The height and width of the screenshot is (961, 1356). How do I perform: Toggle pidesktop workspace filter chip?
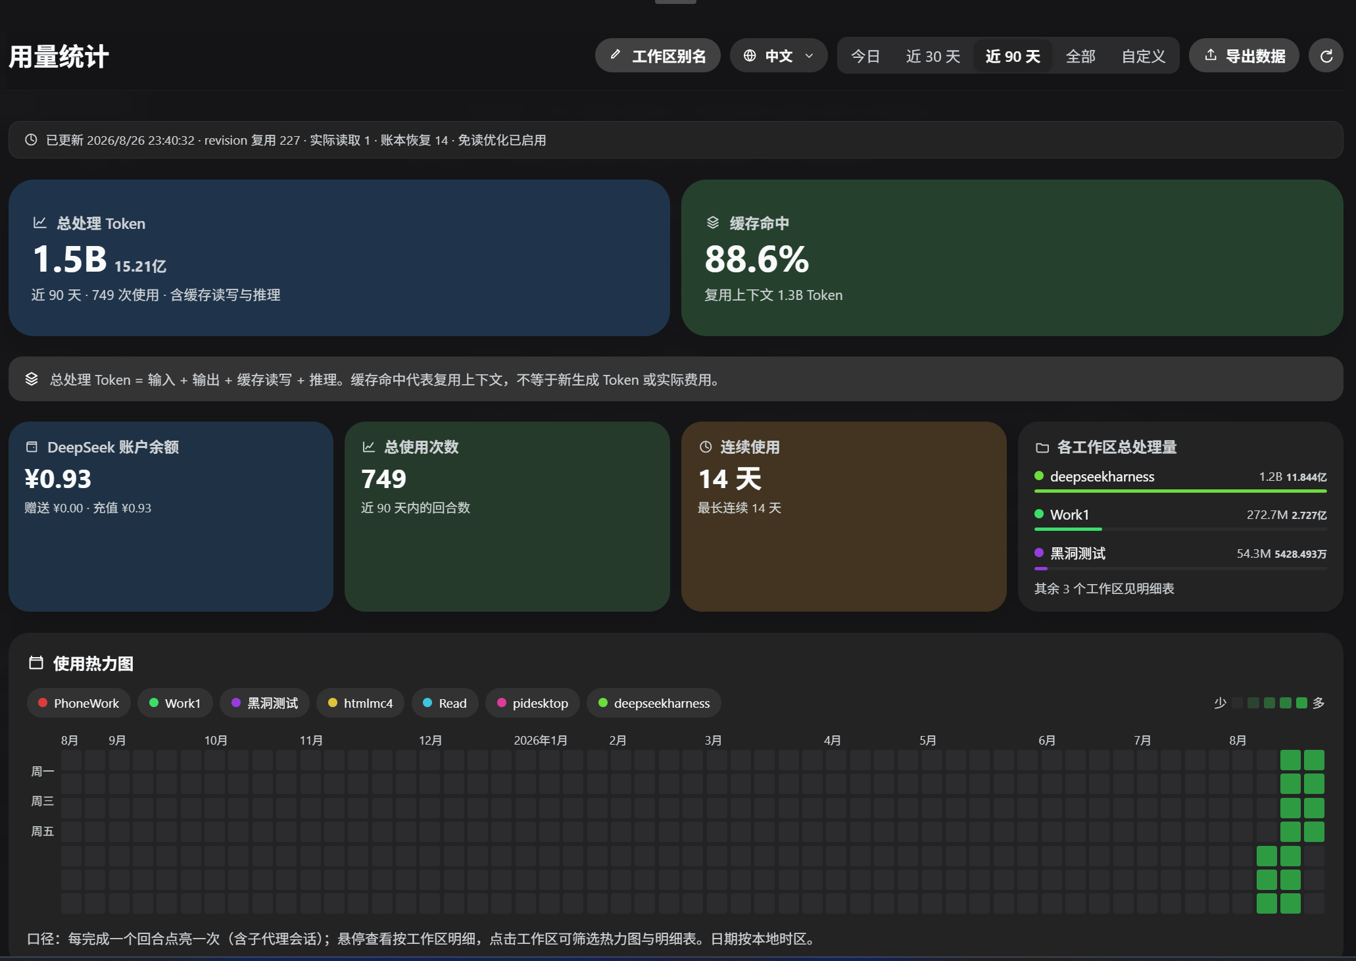532,703
